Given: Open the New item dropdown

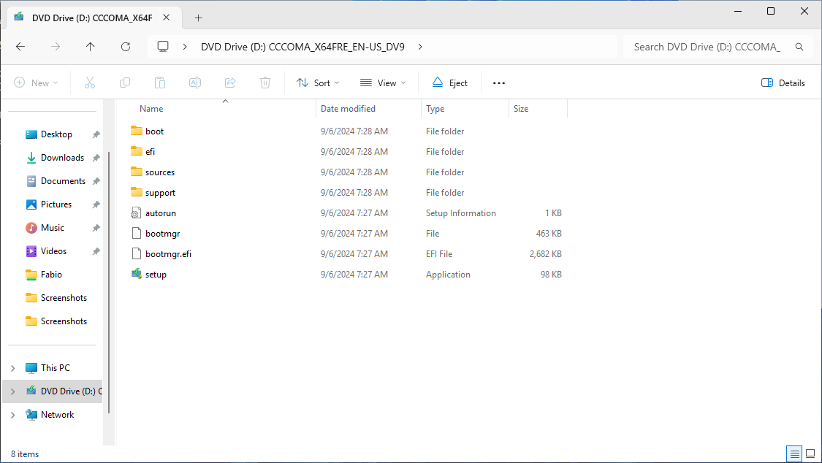Looking at the screenshot, I should [37, 83].
